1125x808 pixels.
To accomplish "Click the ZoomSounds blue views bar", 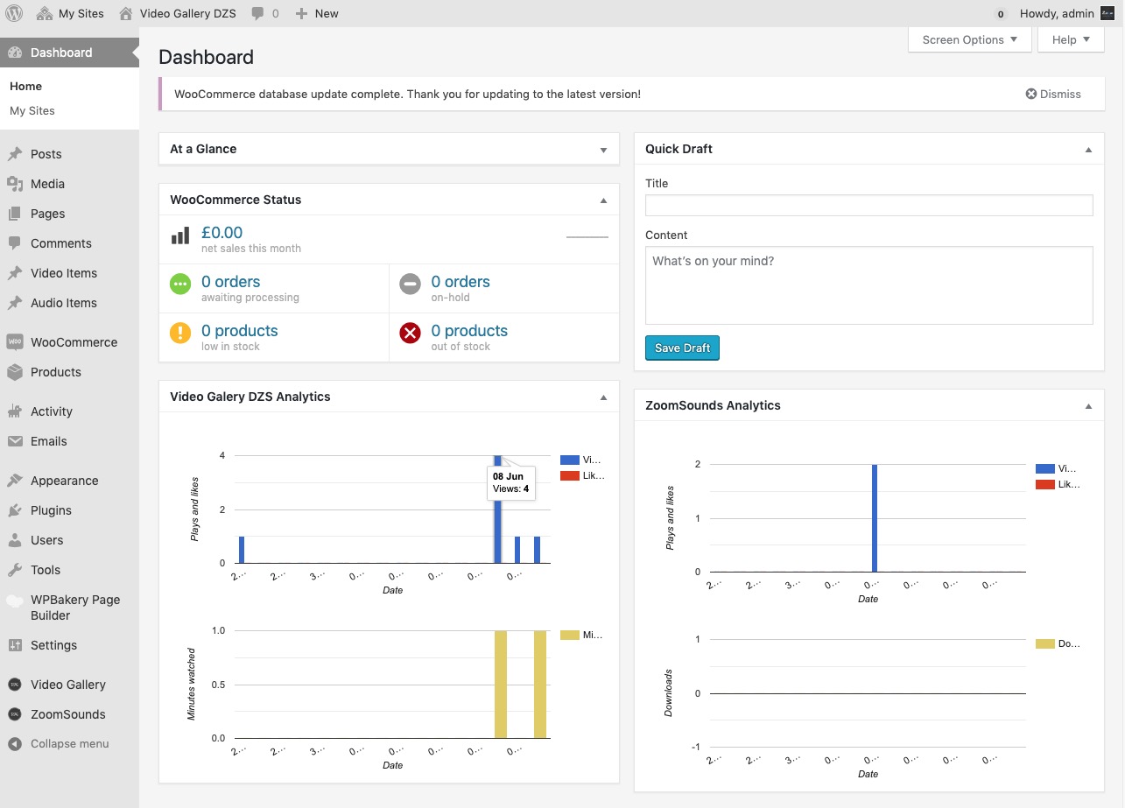I will 875,518.
